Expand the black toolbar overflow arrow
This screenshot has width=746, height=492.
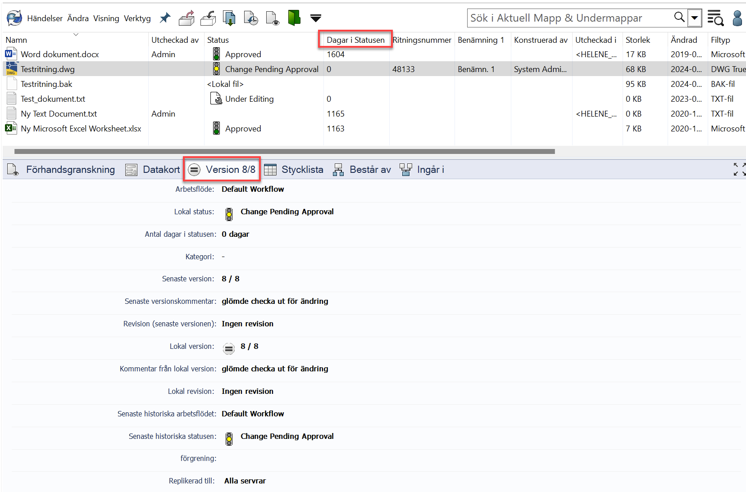(x=316, y=18)
